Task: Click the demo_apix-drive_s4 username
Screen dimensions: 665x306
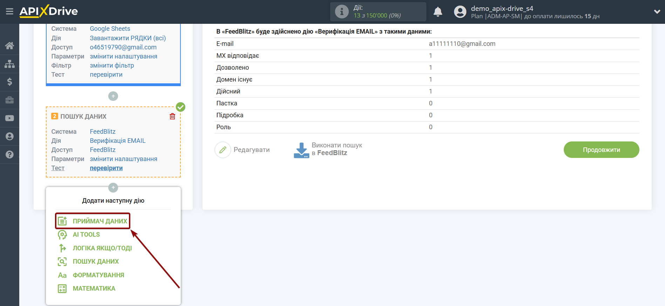Action: point(502,8)
